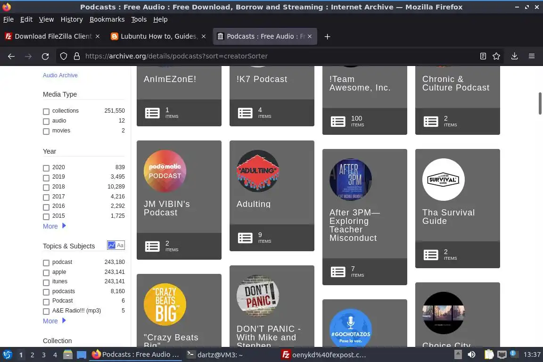
Task: Check the collections media type box
Action: (x=46, y=112)
